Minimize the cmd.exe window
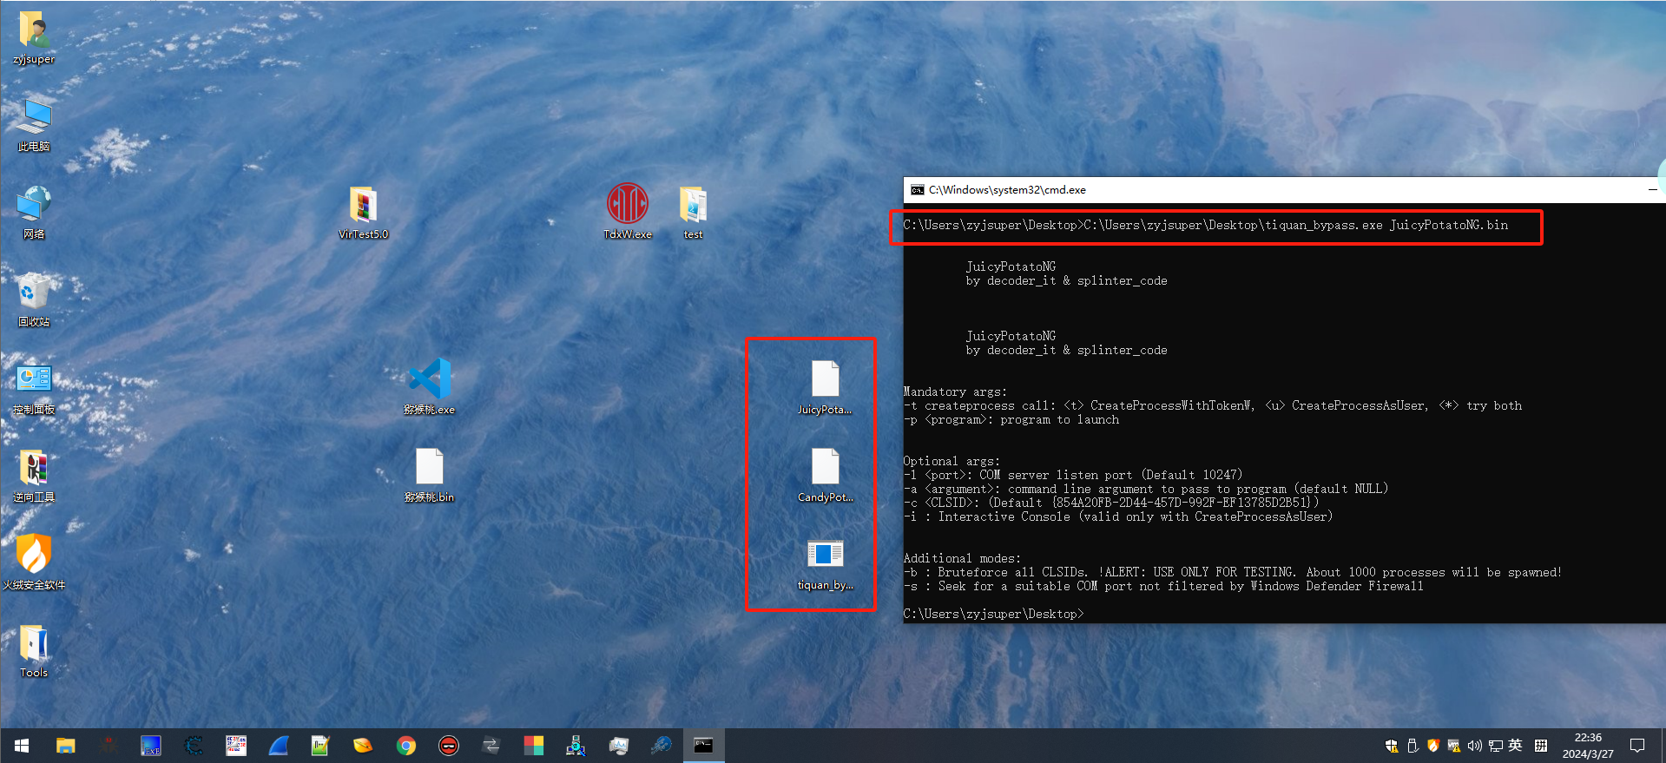The height and width of the screenshot is (763, 1666). tap(1652, 190)
